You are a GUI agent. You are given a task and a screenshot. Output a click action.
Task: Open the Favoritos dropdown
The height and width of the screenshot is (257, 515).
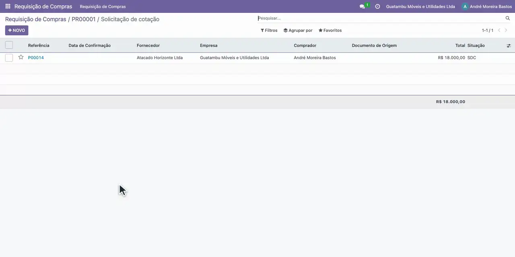330,30
